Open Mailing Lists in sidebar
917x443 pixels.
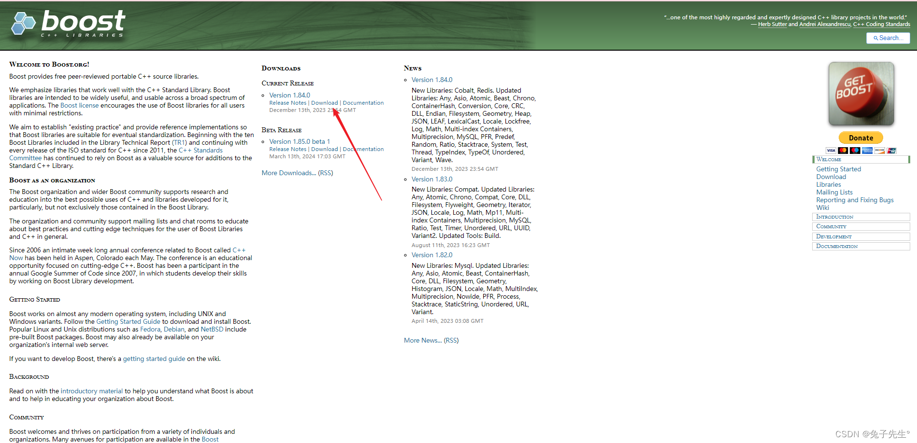click(834, 192)
